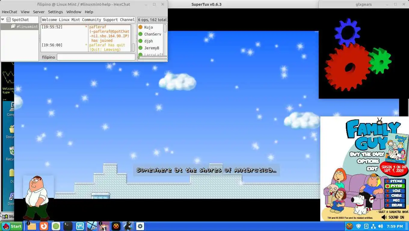Open the shield security icon in system tray
409x231 pixels.
[358, 226]
